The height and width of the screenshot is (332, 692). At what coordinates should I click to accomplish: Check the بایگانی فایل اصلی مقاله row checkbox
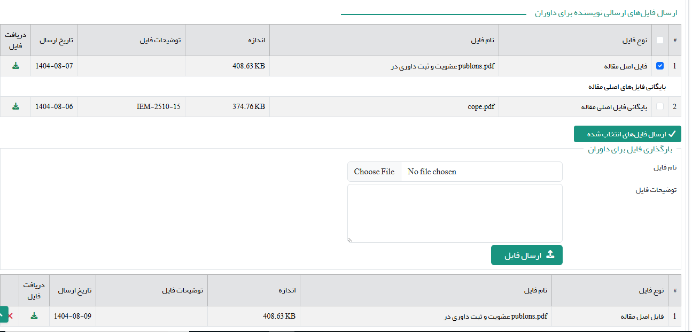coord(660,106)
